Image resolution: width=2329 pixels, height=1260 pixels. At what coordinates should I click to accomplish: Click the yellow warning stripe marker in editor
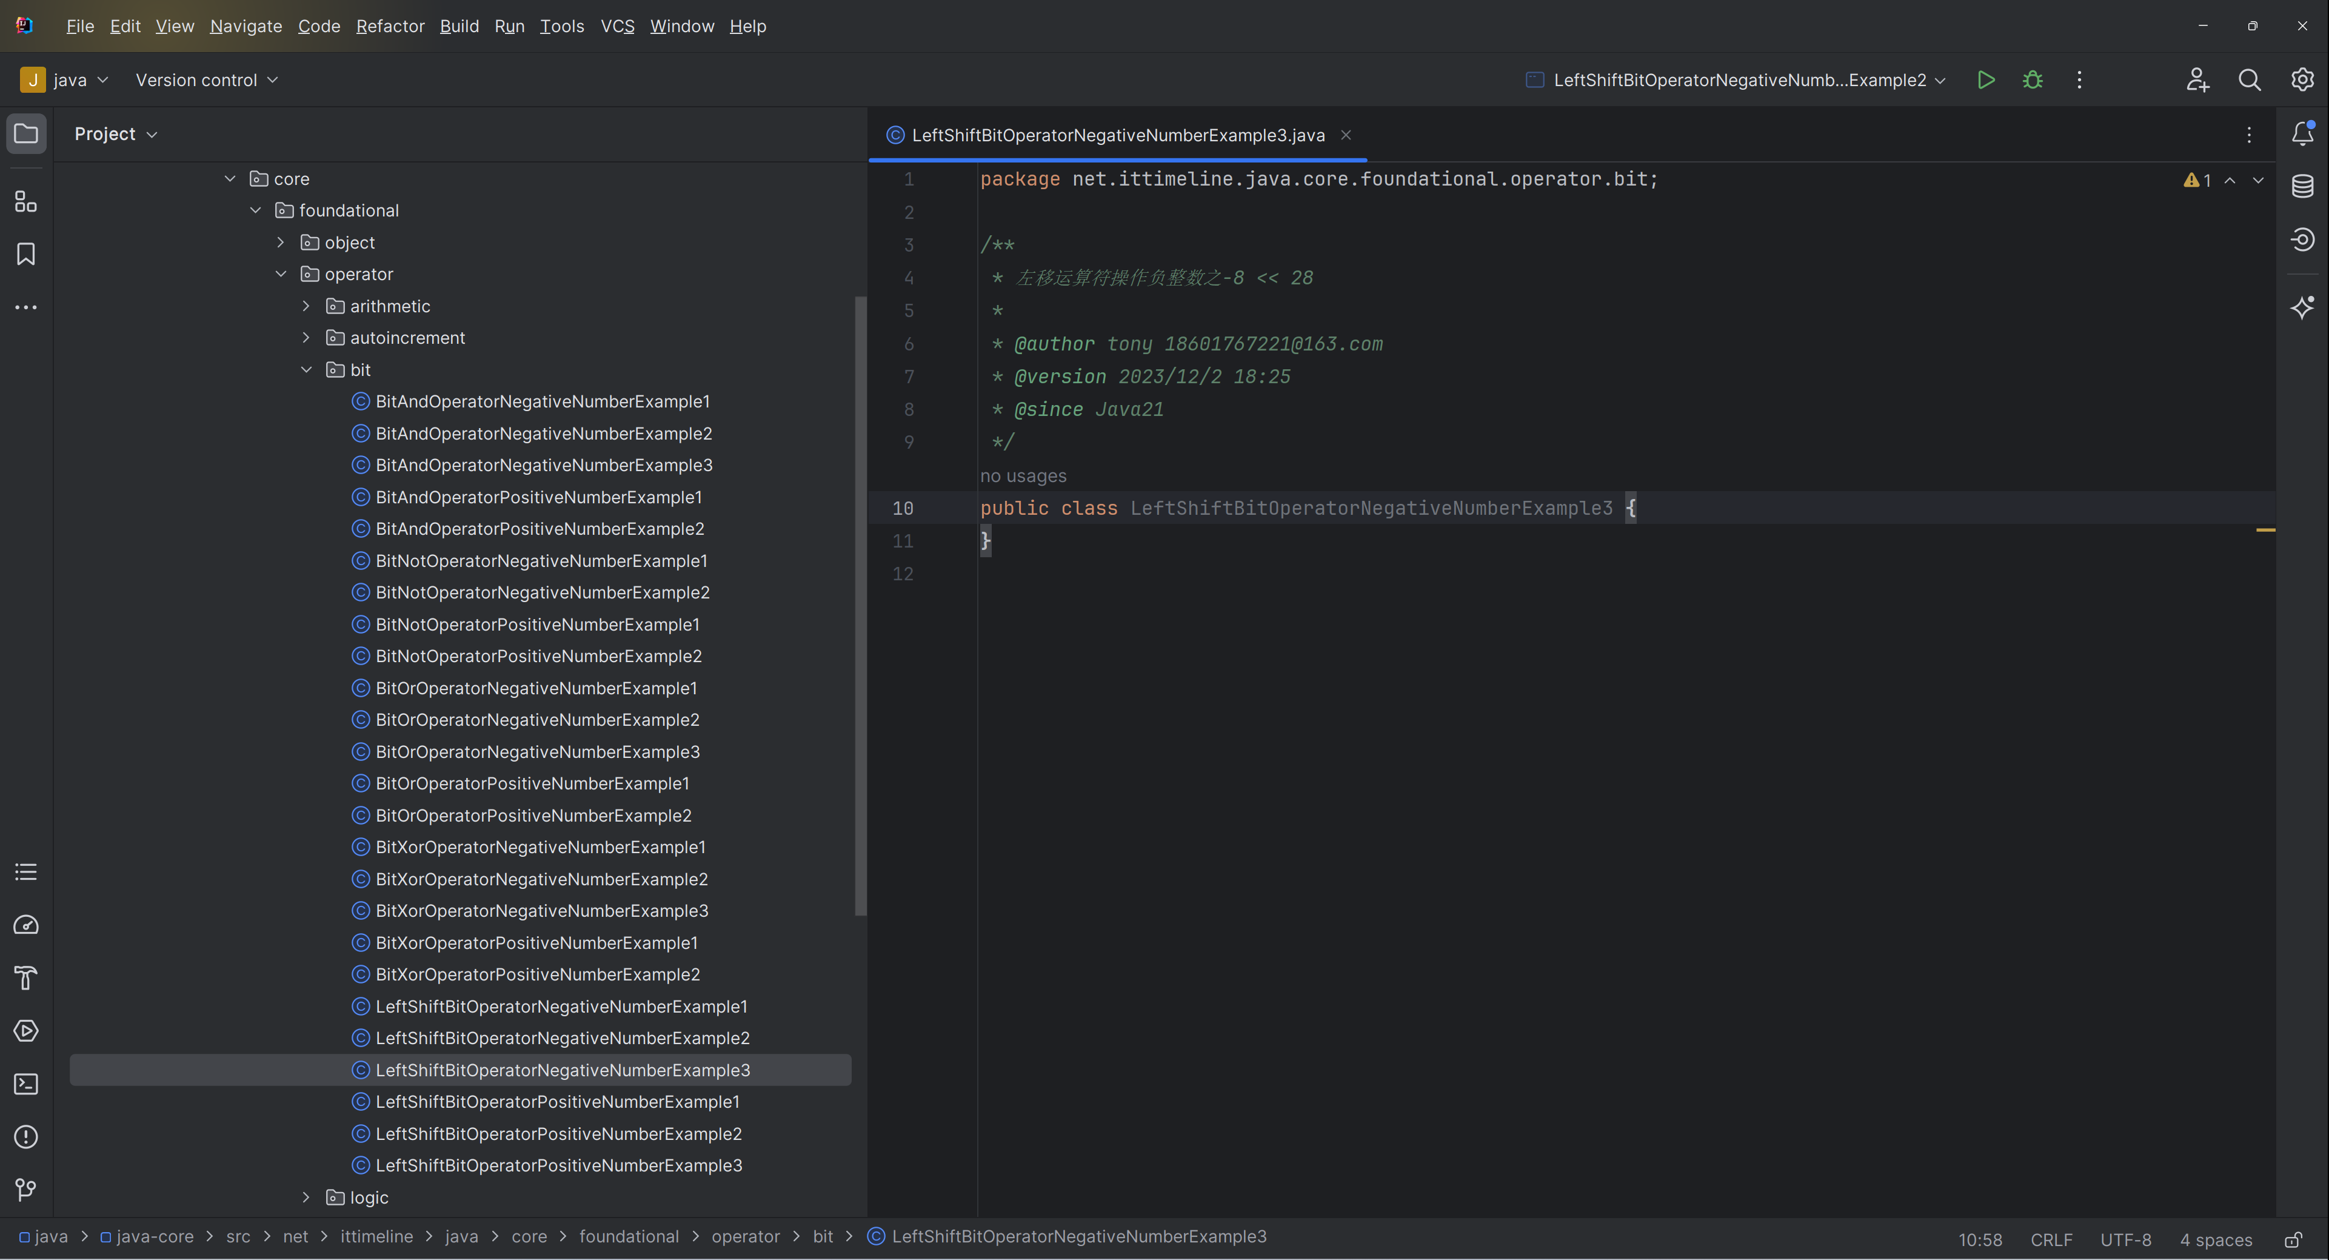[2265, 530]
